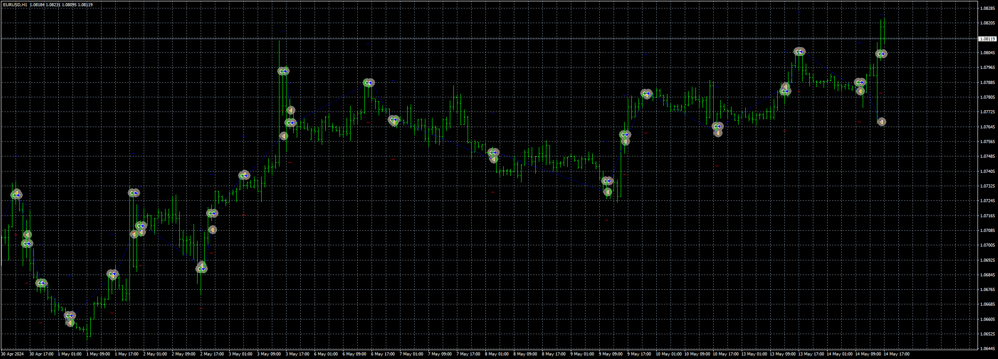
Task: Click the 30 Apr 2024 date label
Action: coord(12,354)
